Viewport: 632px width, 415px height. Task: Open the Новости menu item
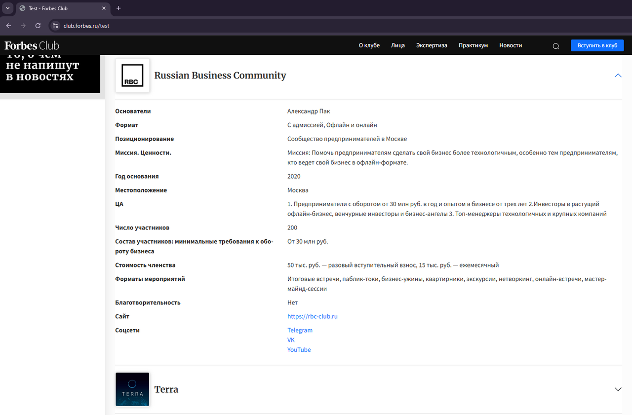511,45
